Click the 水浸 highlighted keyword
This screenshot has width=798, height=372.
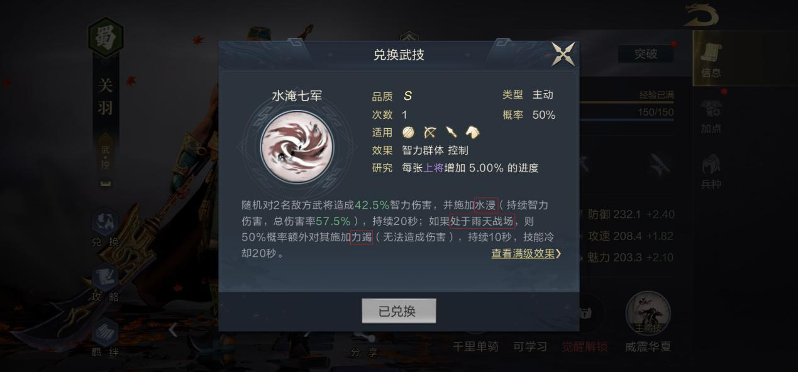coord(486,205)
